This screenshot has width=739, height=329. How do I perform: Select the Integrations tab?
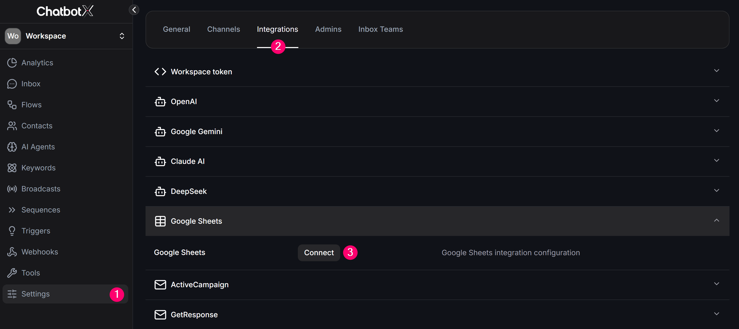[x=277, y=29]
